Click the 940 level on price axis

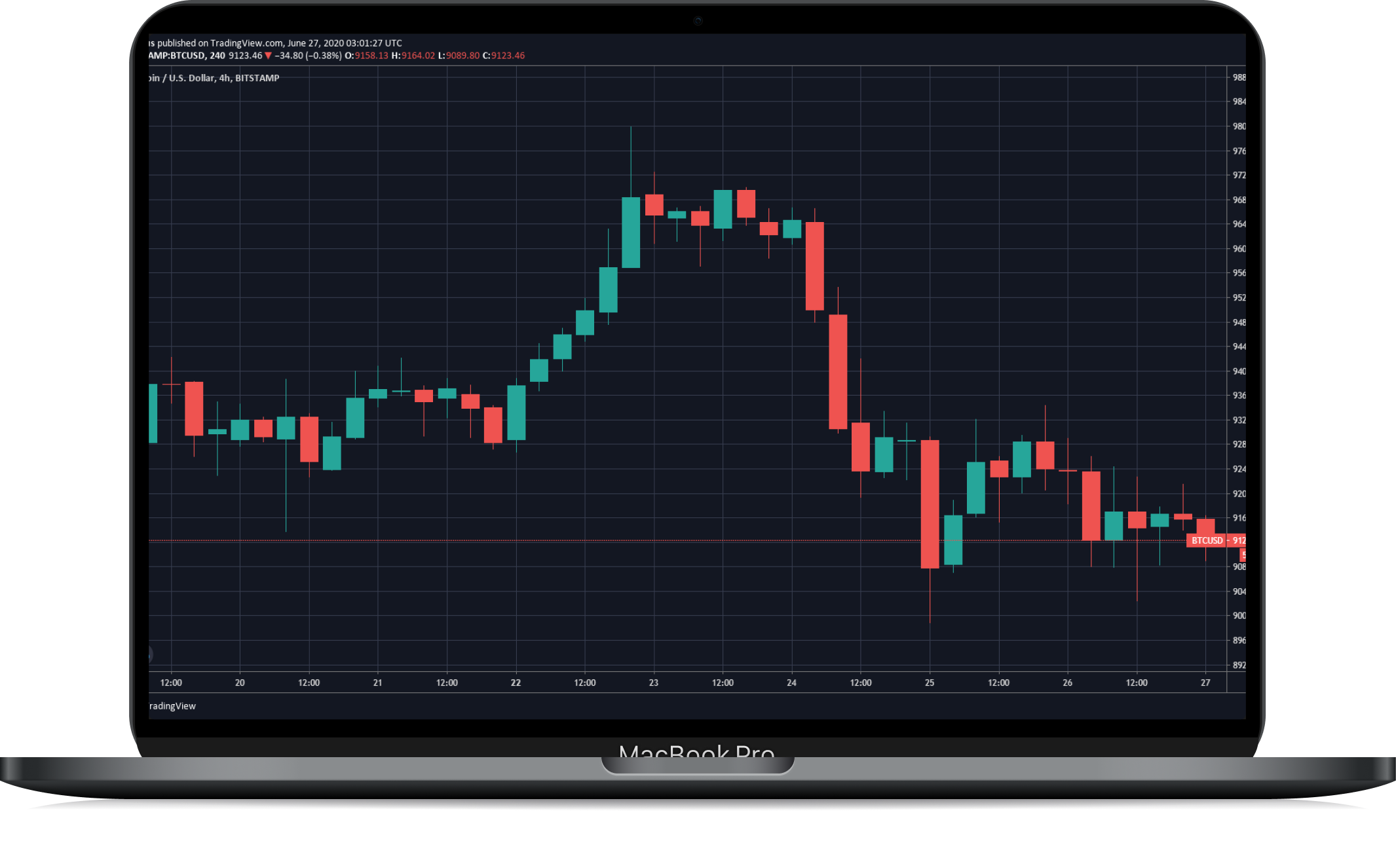[1238, 371]
